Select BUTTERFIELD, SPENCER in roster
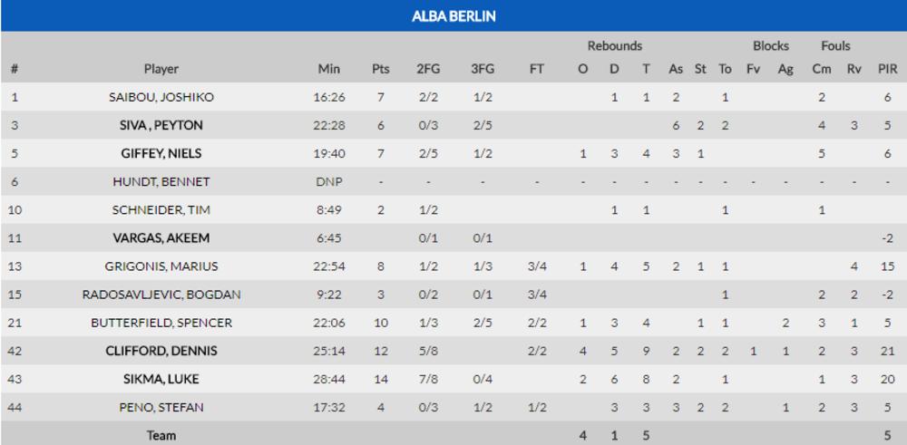Image resolution: width=907 pixels, height=445 pixels. coord(161,323)
